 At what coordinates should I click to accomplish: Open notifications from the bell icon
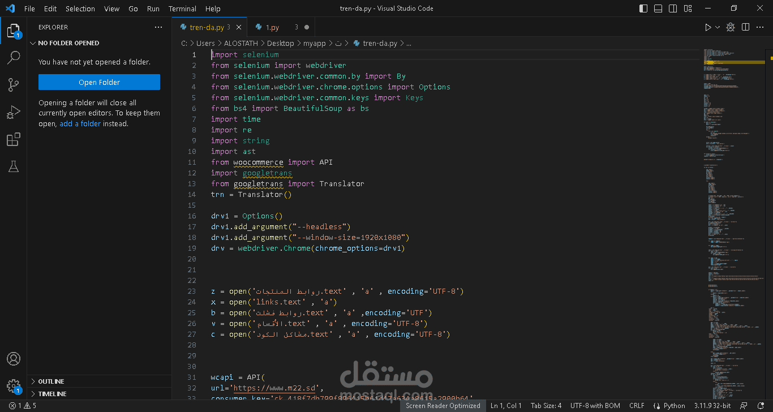(x=762, y=405)
